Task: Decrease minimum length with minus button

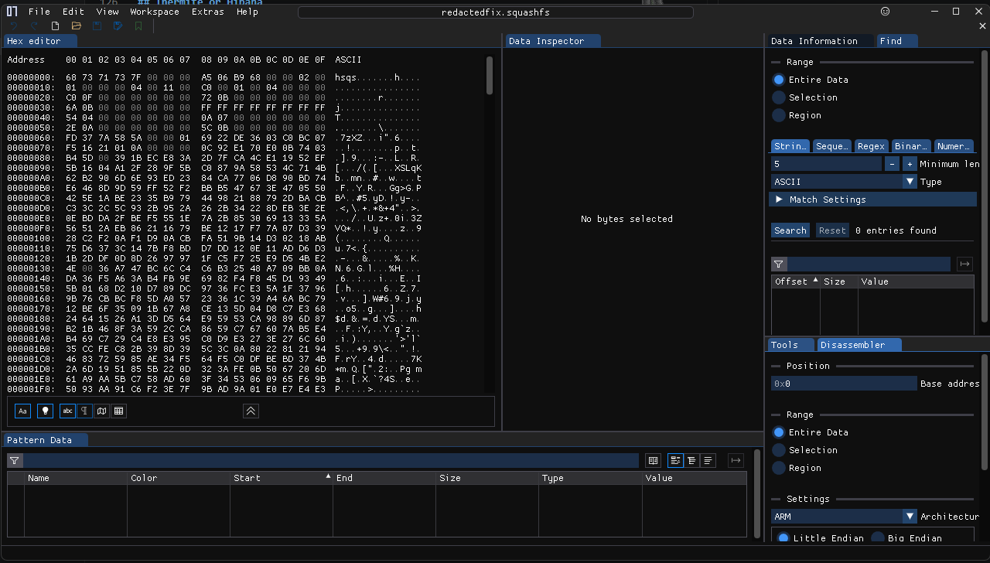Action: point(892,164)
